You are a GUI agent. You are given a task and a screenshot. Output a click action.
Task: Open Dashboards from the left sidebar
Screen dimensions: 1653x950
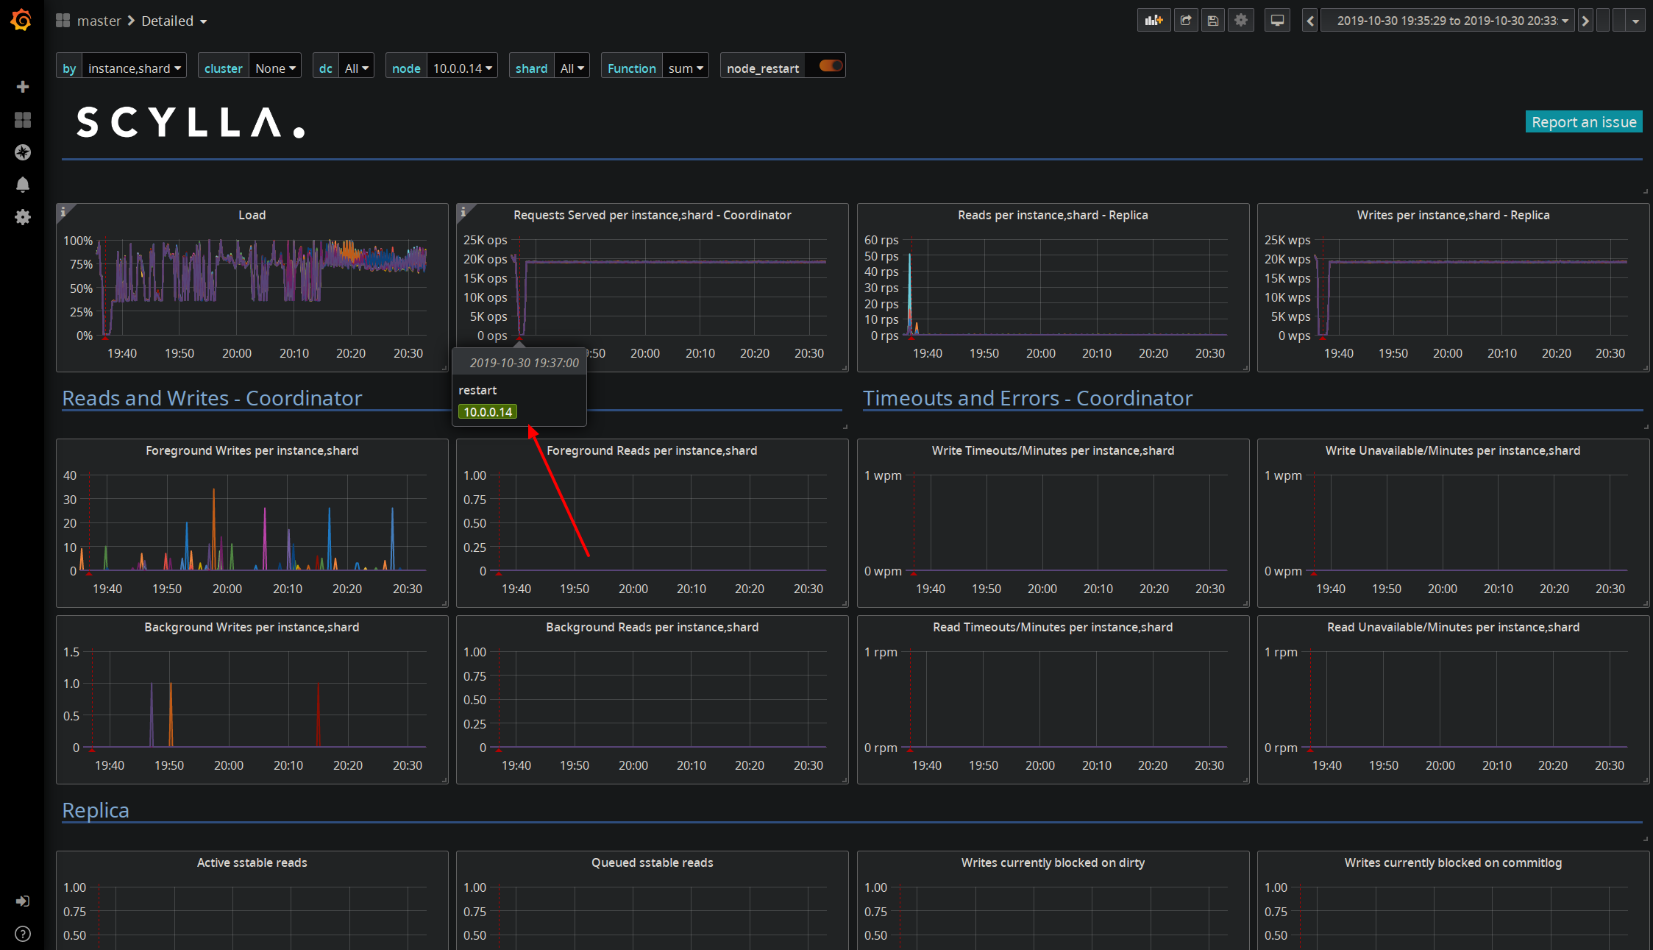pos(23,119)
